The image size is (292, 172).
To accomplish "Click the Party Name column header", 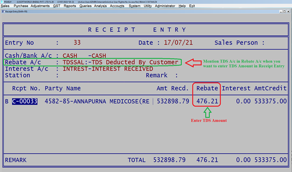I will coord(63,88).
